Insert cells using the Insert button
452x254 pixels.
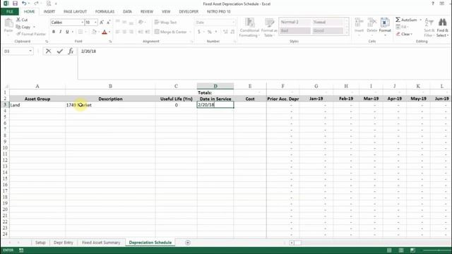click(x=359, y=26)
